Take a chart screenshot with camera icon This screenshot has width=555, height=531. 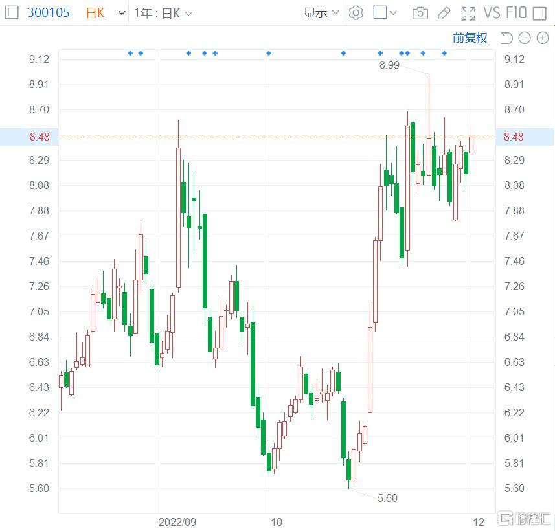(x=420, y=14)
